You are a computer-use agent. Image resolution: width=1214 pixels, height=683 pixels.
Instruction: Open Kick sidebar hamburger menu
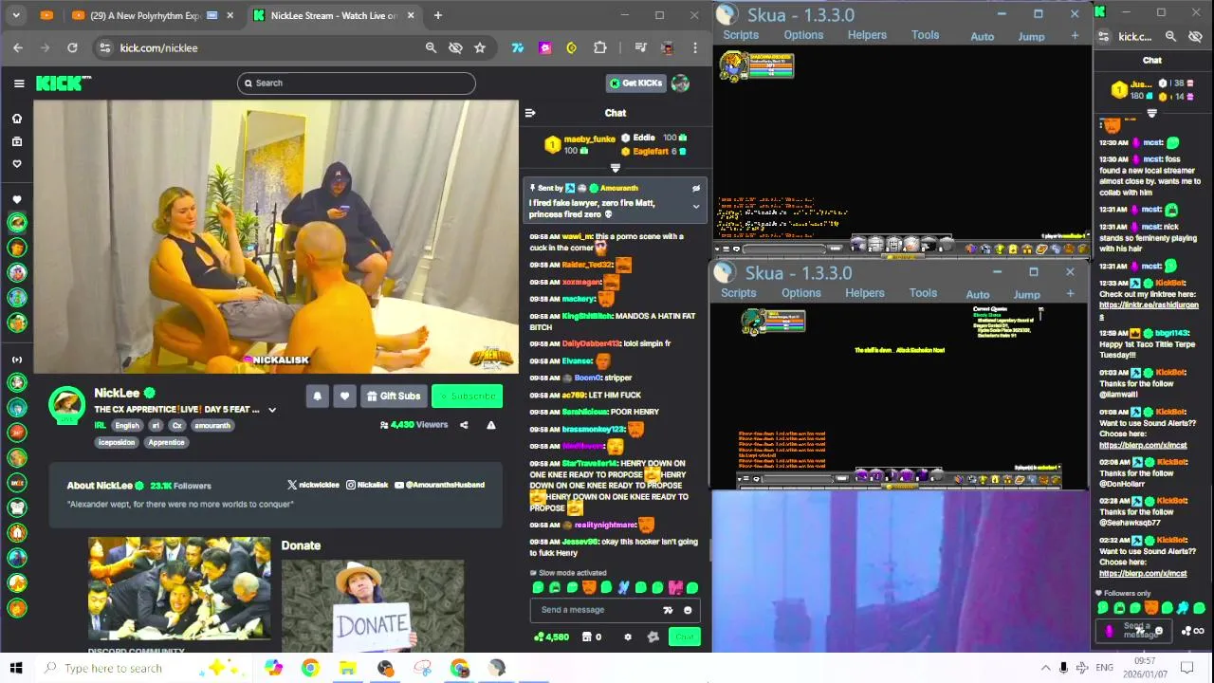[x=19, y=83]
